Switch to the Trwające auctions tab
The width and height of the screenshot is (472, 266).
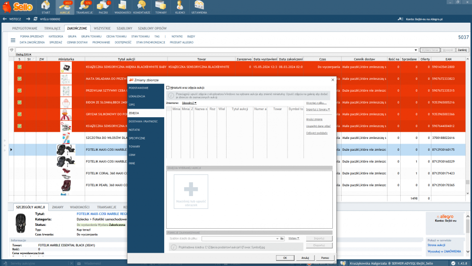pyautogui.click(x=52, y=28)
